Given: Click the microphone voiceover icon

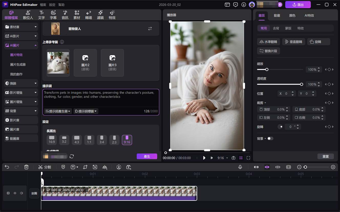Looking at the screenshot, I should 240,167.
